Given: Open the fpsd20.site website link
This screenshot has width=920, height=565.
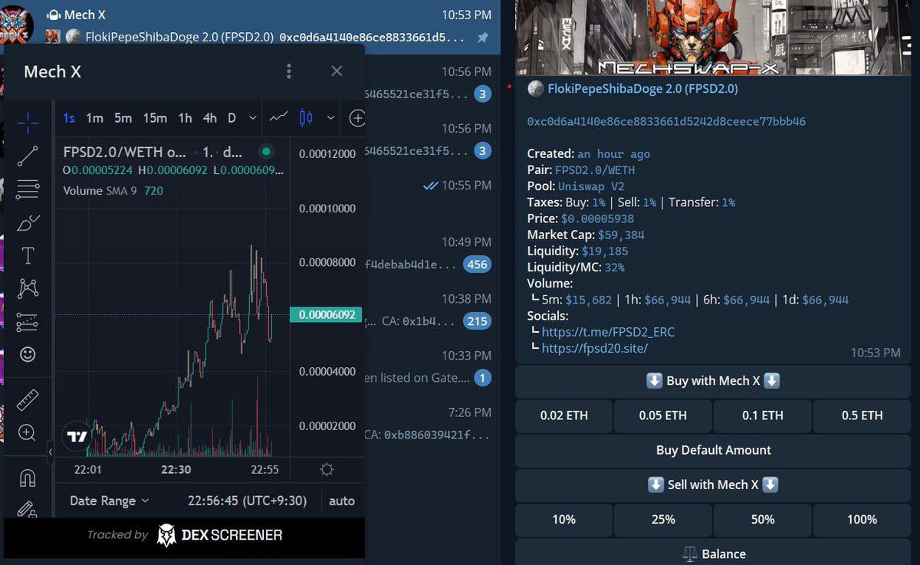Looking at the screenshot, I should [595, 348].
